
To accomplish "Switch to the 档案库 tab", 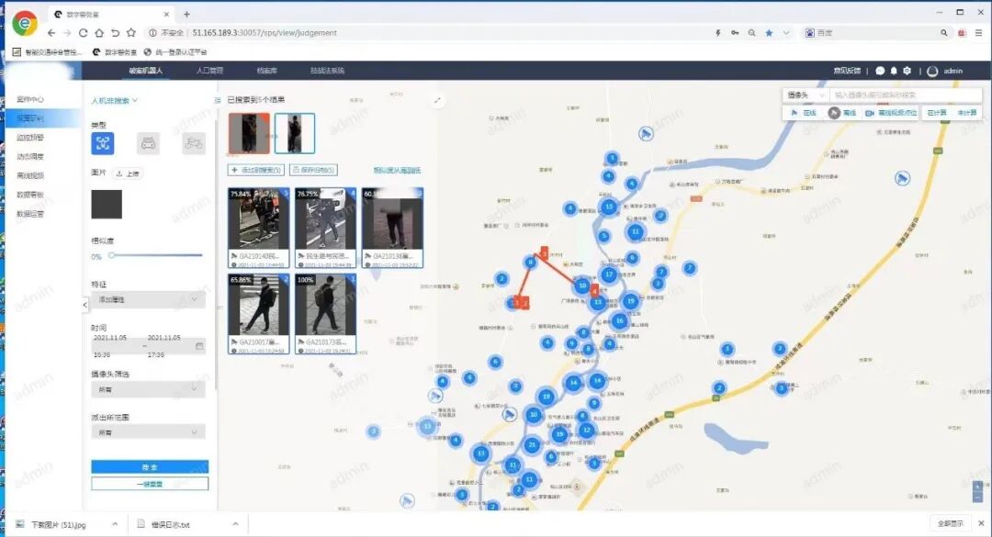I will (267, 70).
